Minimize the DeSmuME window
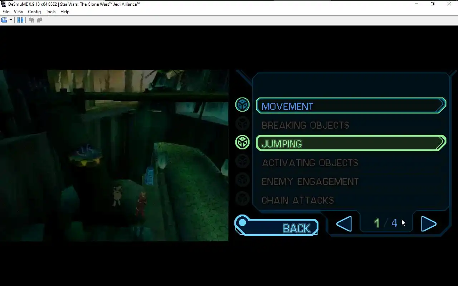The image size is (458, 286). click(416, 4)
